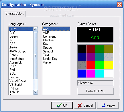This screenshot has height=112, width=124.
Task: Select HTML in the Languages list
Action: point(21,29)
